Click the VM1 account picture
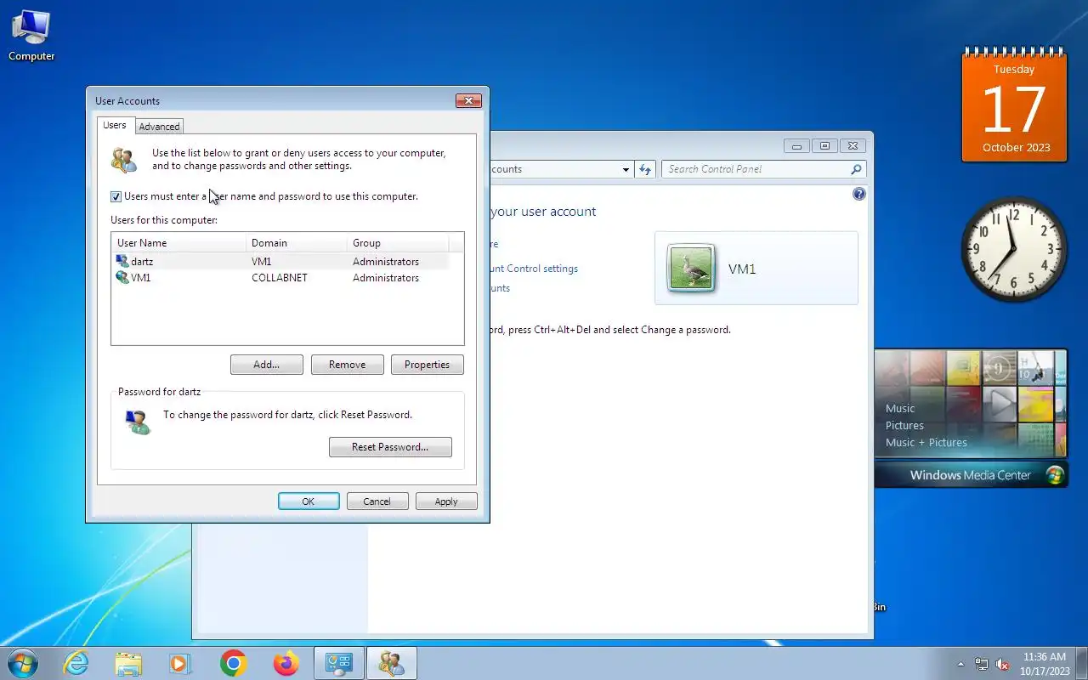This screenshot has height=680, width=1088. pos(691,268)
